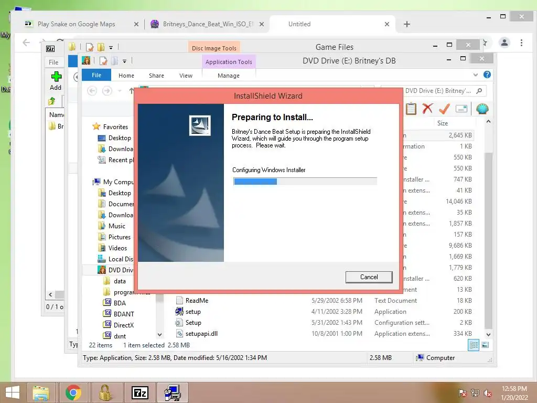
Task: Click the Properties card toolbar icon
Action: [461, 109]
